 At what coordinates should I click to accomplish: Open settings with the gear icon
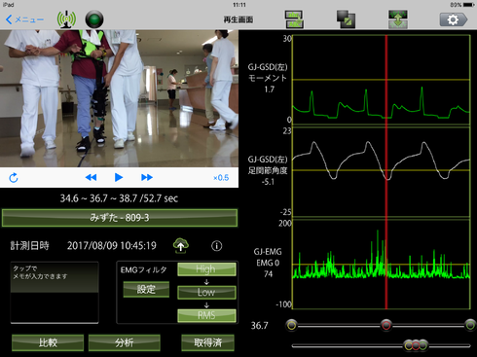point(454,19)
